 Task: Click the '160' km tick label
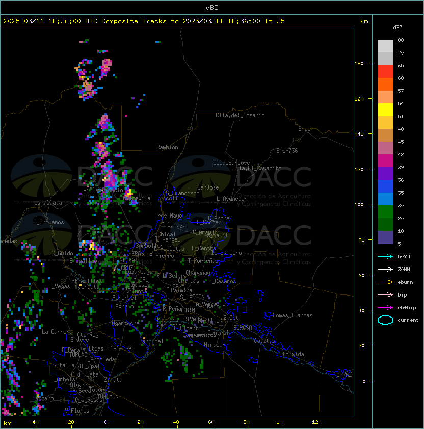[359, 99]
